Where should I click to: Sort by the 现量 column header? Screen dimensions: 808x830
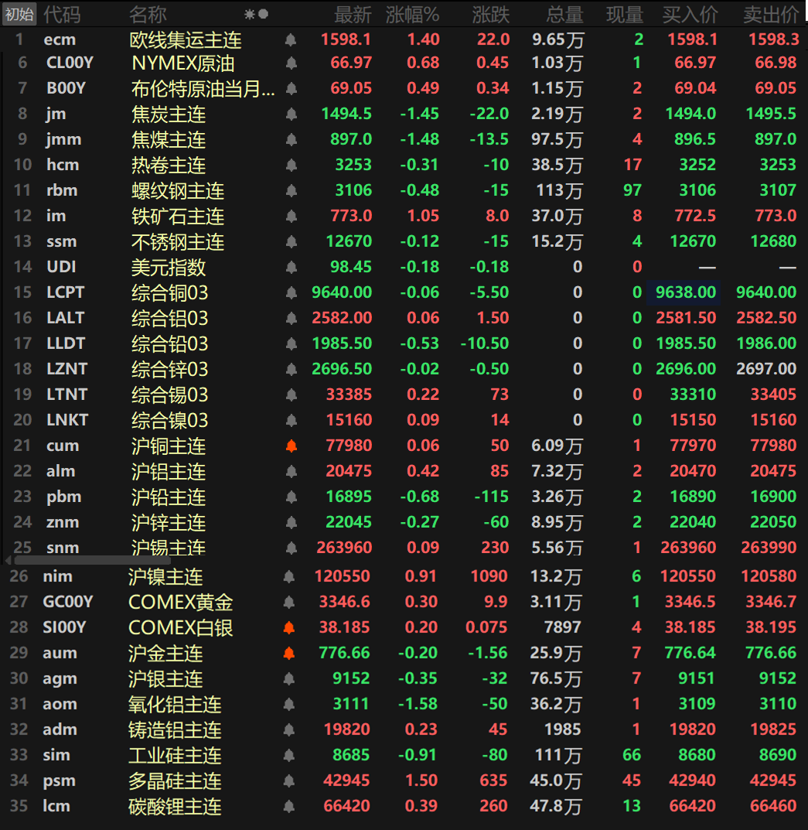625,14
